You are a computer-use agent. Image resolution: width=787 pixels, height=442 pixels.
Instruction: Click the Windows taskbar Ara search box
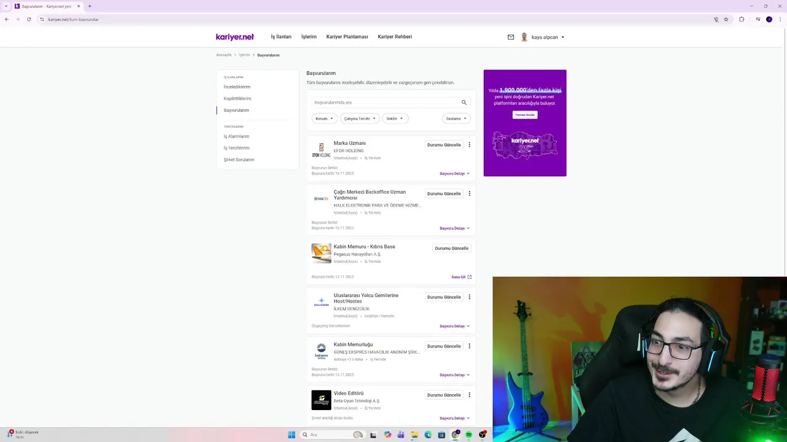[x=332, y=435]
